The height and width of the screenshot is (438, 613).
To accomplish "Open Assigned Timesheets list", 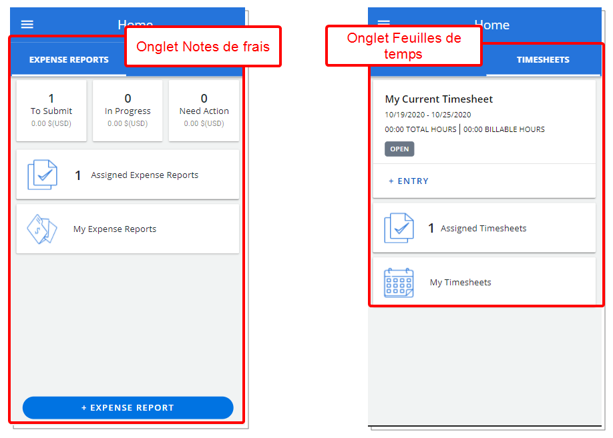I will 484,228.
